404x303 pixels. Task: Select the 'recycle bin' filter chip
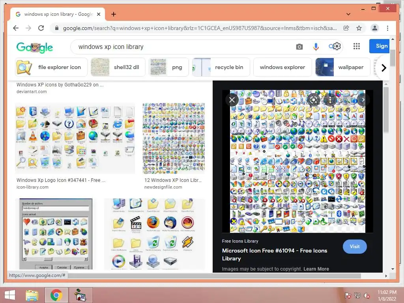click(221, 67)
